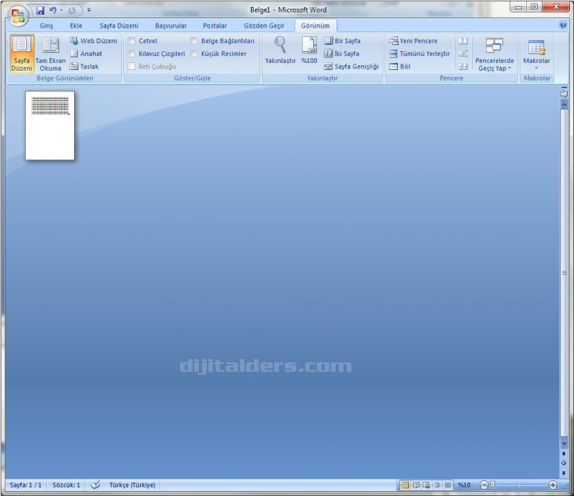Save document from Quick Access toolbar
This screenshot has width=574, height=496.
(40, 10)
